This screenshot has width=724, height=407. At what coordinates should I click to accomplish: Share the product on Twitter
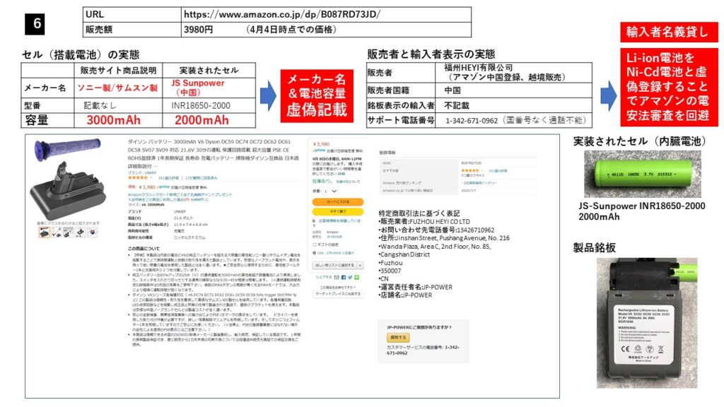(x=349, y=277)
